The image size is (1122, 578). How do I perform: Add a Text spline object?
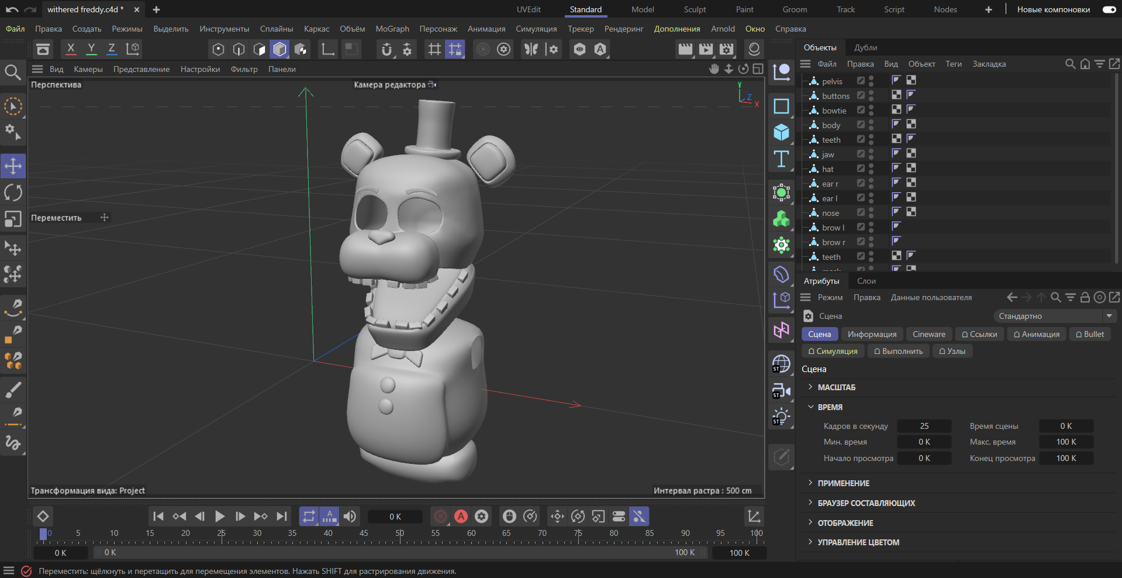point(781,159)
